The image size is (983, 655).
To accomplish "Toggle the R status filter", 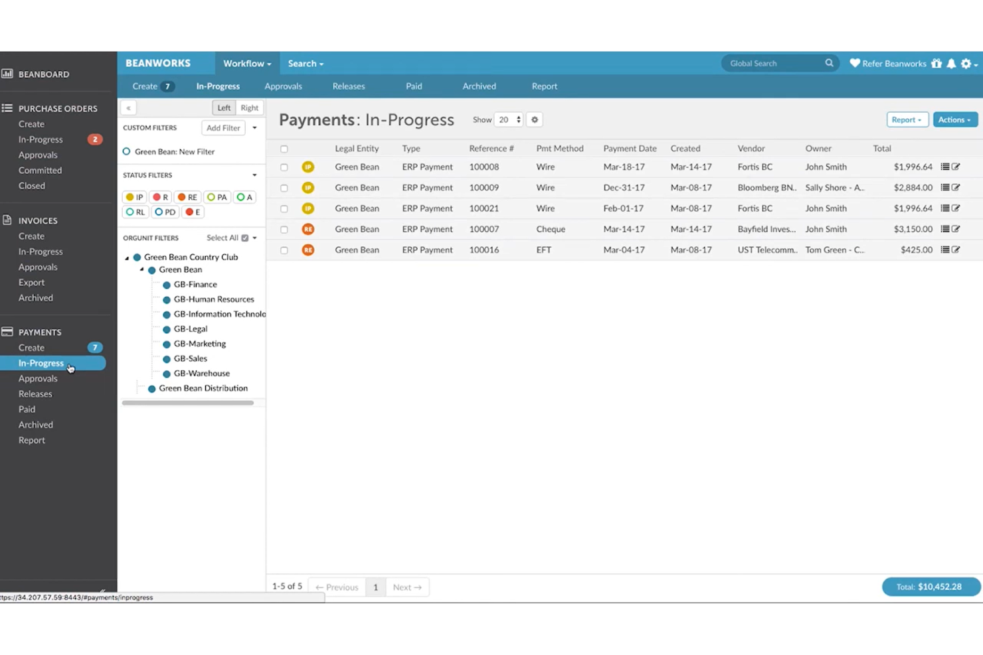I will click(160, 197).
